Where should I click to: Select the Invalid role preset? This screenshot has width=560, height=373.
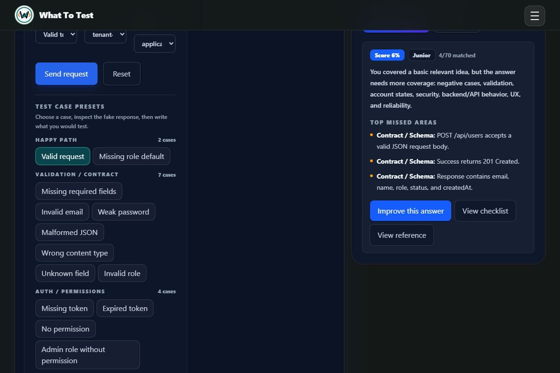pyautogui.click(x=122, y=273)
